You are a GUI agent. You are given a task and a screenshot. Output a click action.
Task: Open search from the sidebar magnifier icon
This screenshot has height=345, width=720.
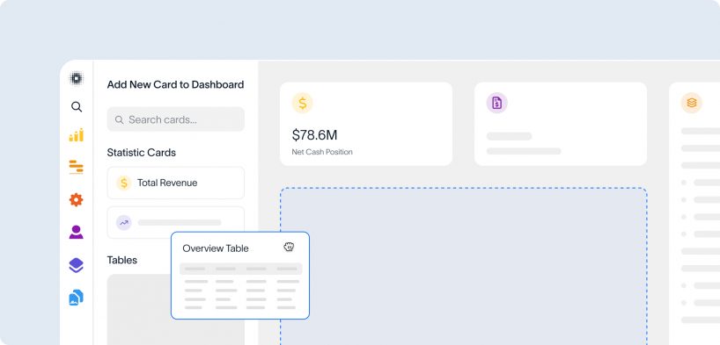pyautogui.click(x=77, y=107)
